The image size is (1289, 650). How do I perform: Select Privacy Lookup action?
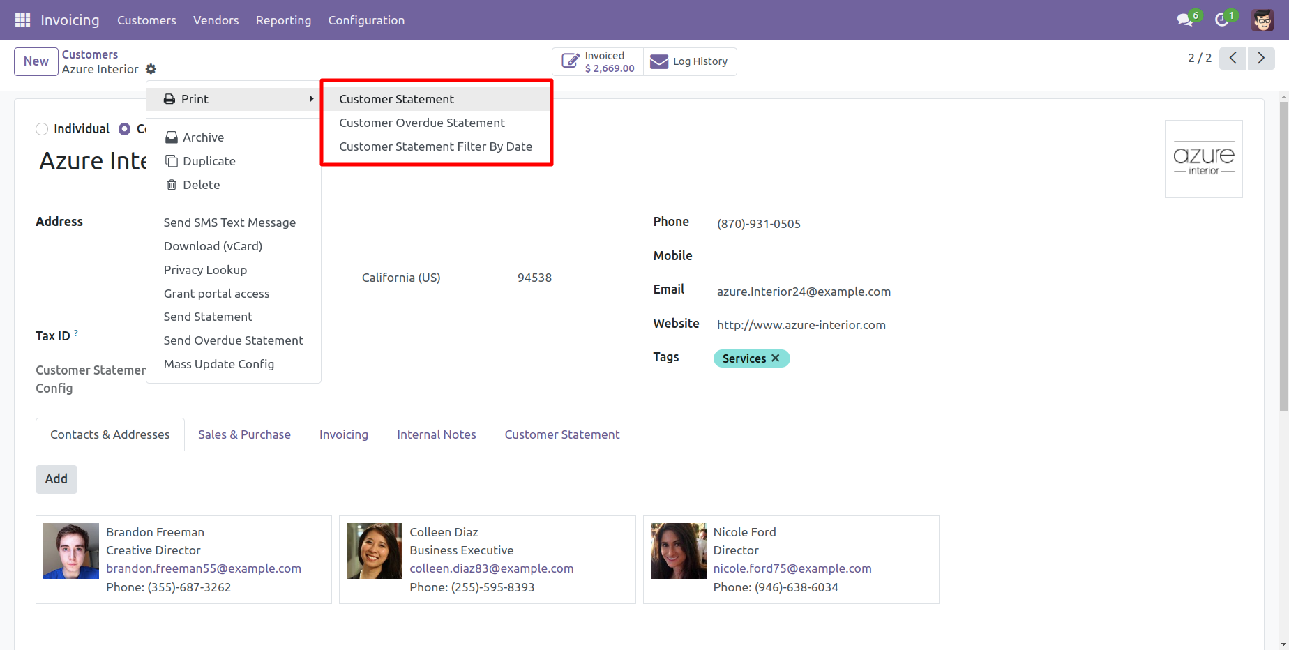click(234, 270)
